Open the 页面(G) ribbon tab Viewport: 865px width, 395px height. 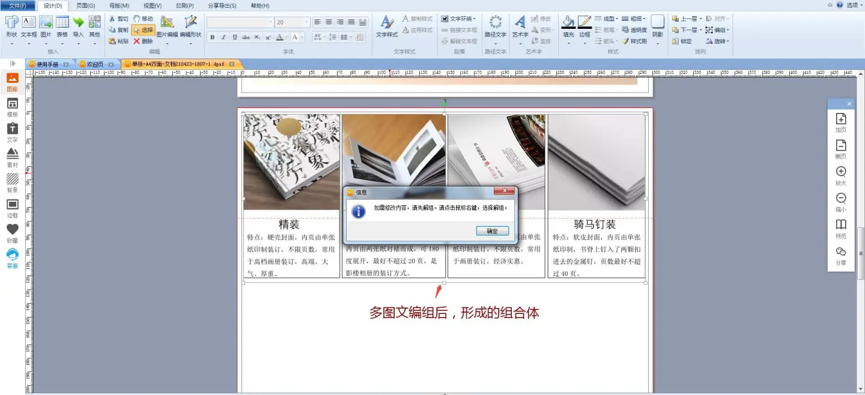pyautogui.click(x=86, y=5)
